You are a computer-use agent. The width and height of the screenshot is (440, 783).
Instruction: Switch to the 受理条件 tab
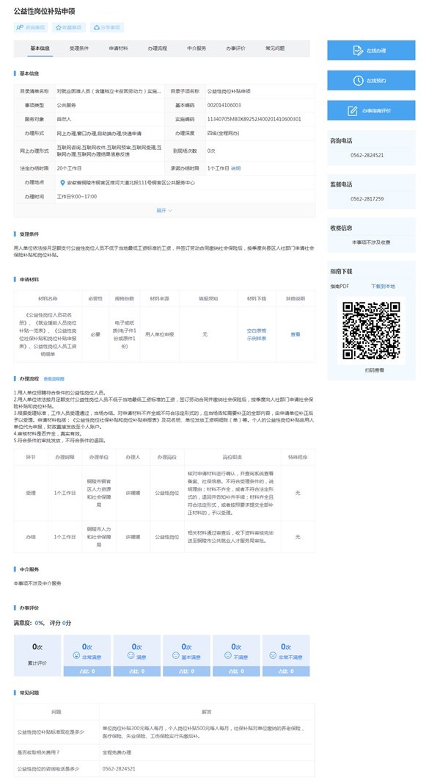pyautogui.click(x=79, y=48)
